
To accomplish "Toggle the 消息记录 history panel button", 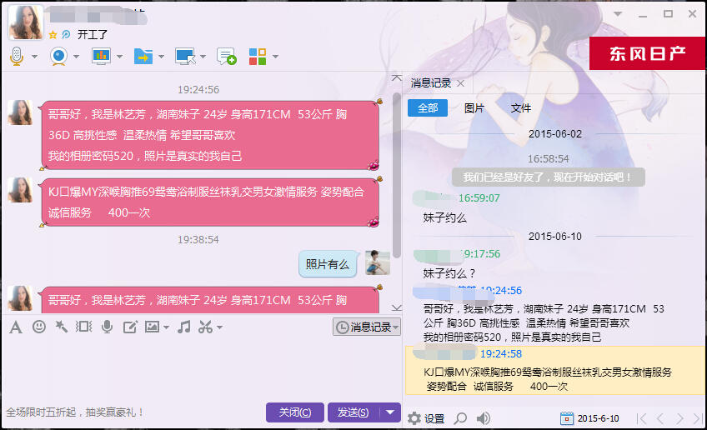I will (367, 327).
